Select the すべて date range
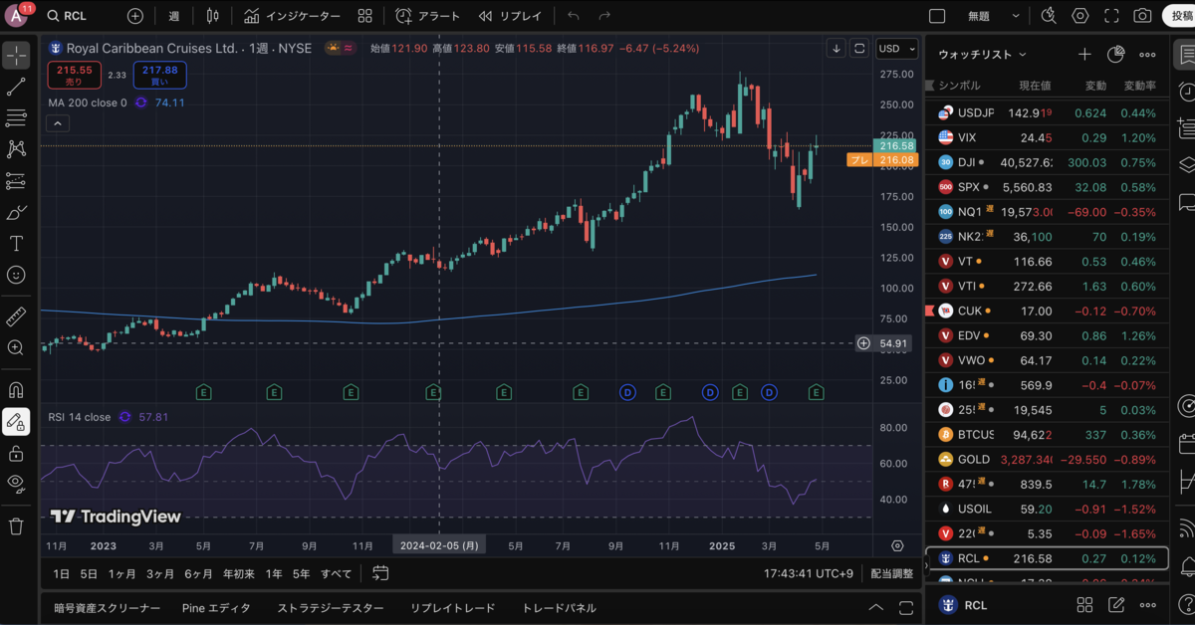 point(336,573)
